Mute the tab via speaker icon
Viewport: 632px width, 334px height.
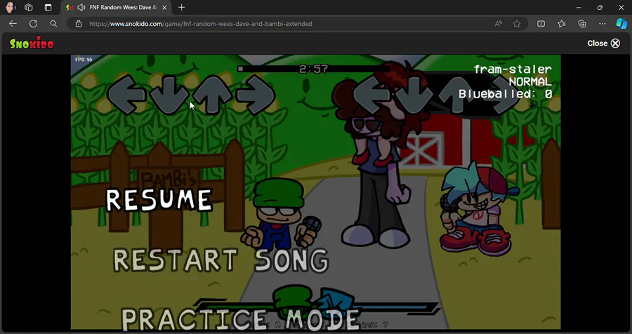[x=81, y=7]
